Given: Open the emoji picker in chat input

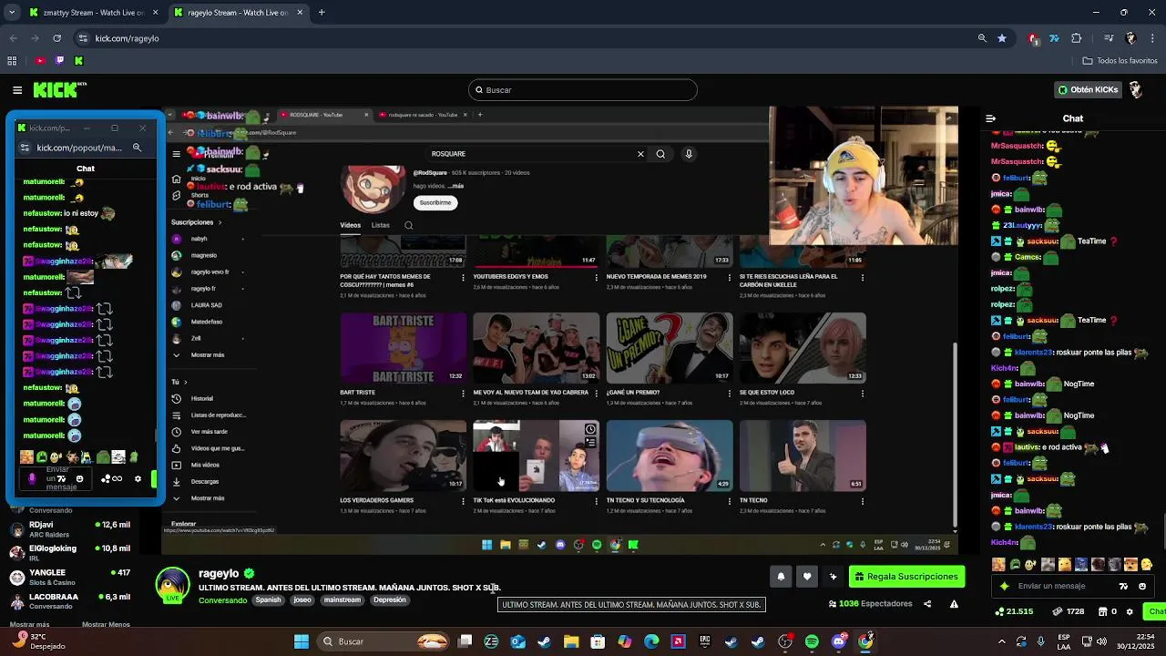Looking at the screenshot, I should (1142, 586).
